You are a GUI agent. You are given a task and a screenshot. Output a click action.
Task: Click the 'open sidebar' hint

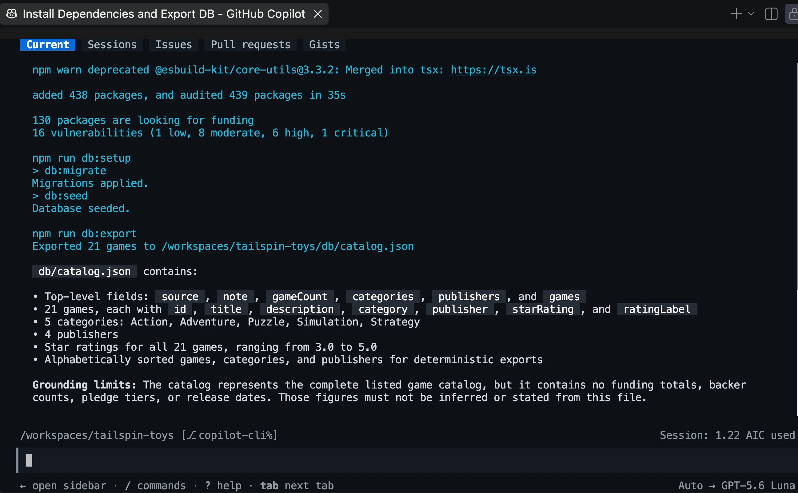pyautogui.click(x=63, y=486)
